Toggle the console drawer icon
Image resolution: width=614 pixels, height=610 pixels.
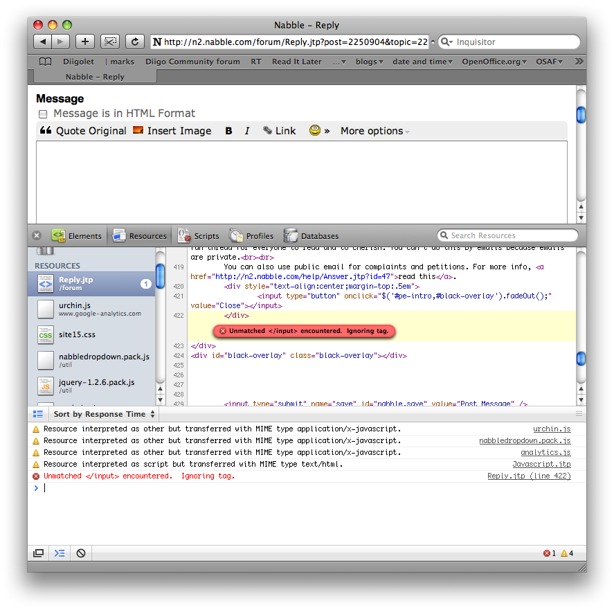coord(60,553)
